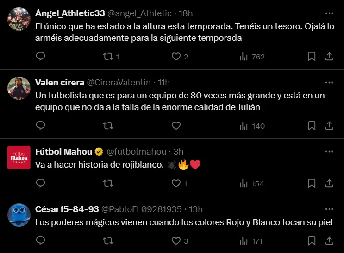Share Ángel_Athletic33's tweet
Screen dimensions: 344x253
point(329,57)
